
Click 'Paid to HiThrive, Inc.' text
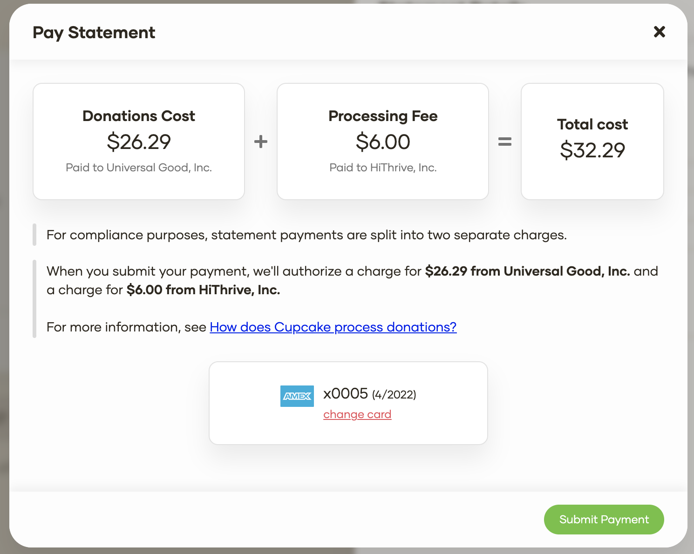pyautogui.click(x=383, y=168)
